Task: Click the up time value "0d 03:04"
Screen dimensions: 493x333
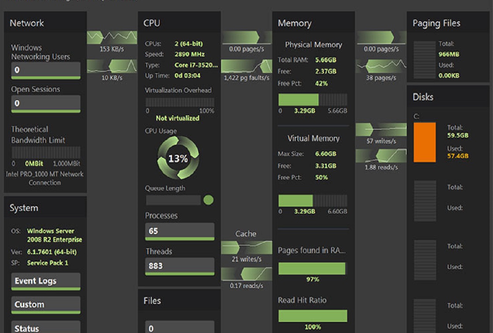Action: [x=188, y=76]
